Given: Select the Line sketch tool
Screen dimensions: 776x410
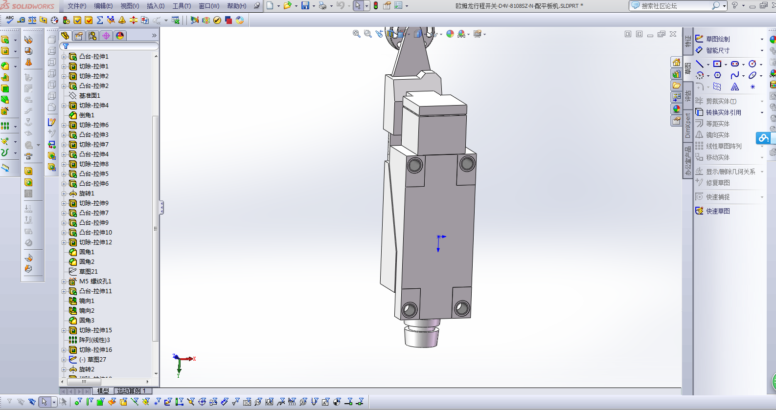Looking at the screenshot, I should 700,64.
